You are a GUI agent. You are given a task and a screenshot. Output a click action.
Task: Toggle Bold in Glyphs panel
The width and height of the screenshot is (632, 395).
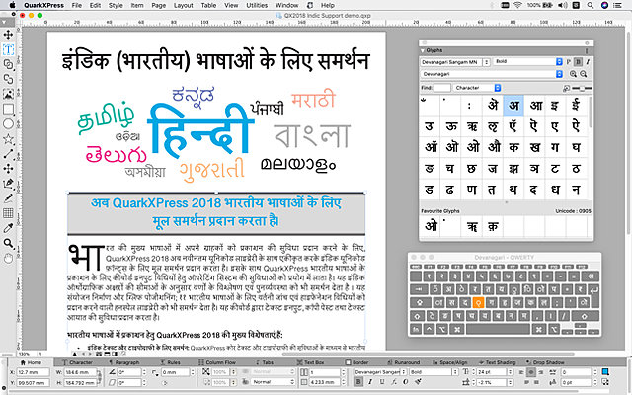pos(578,62)
